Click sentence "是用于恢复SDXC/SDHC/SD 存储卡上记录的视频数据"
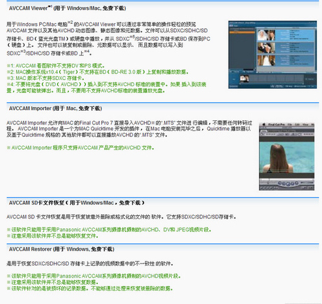322x304 pixels. coord(90,263)
